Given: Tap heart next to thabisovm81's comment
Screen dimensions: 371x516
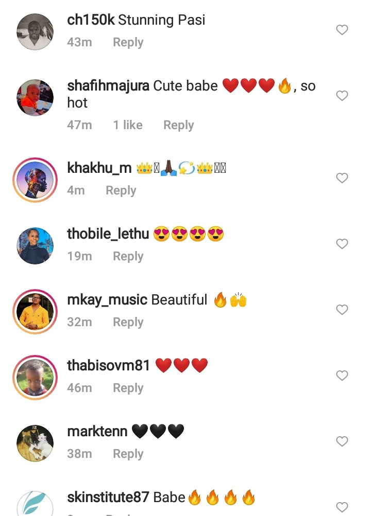Looking at the screenshot, I should point(342,376).
